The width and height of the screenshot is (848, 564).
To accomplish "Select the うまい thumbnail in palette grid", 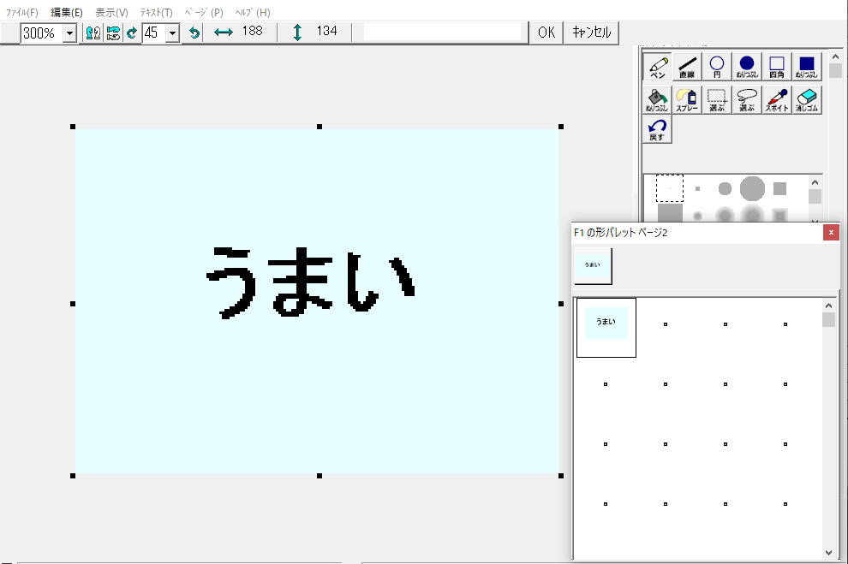I will tap(606, 328).
